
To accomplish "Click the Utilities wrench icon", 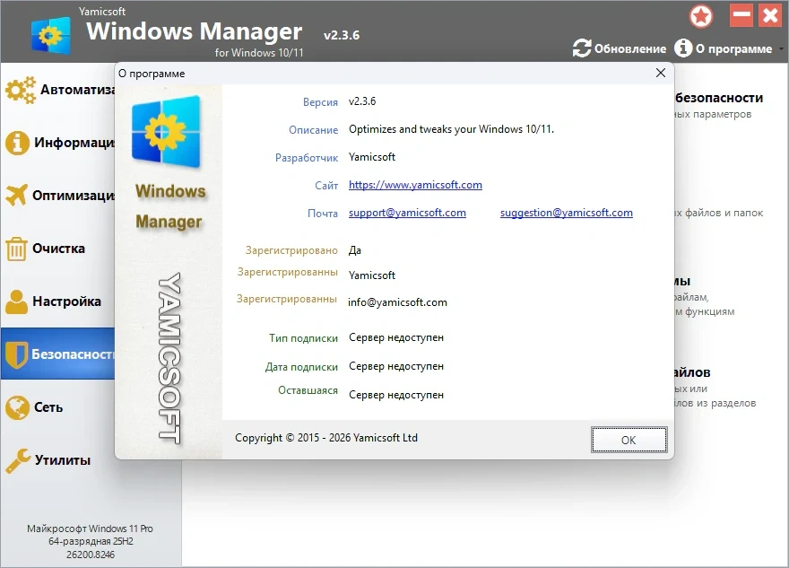I will click(x=18, y=460).
